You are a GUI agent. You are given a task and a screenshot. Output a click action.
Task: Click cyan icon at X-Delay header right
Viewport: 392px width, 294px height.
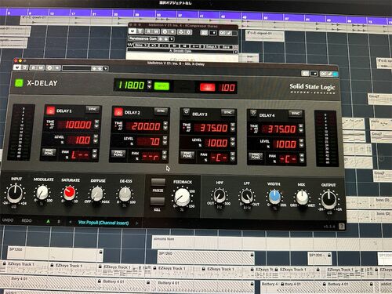coord(336,74)
